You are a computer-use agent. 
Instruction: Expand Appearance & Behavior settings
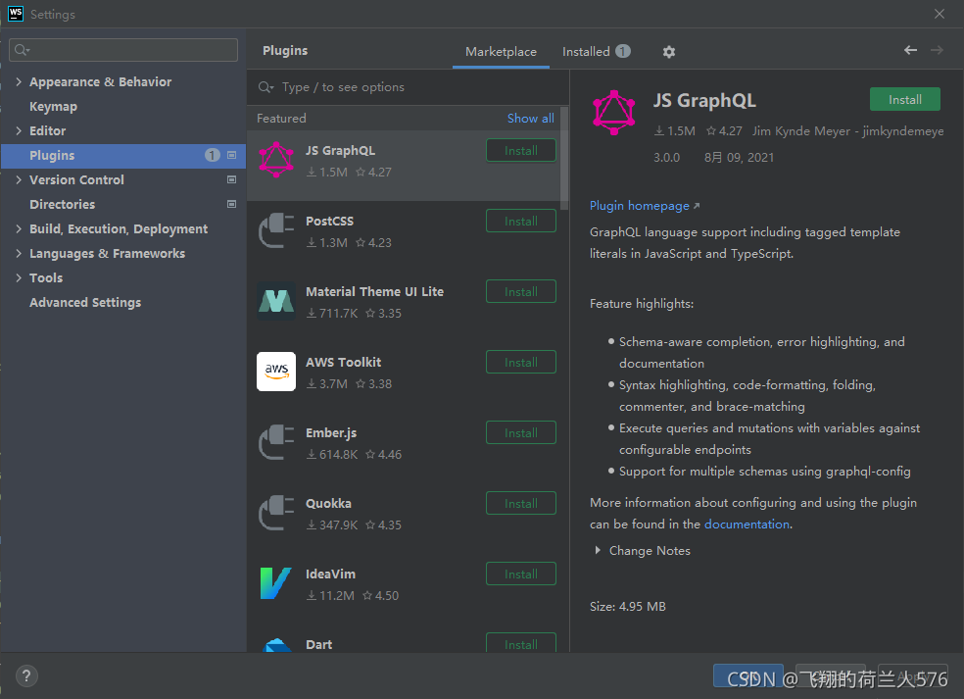coord(19,81)
